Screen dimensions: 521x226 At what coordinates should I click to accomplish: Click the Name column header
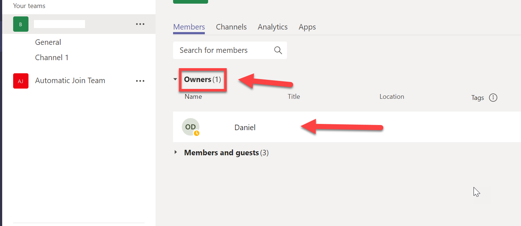click(193, 97)
